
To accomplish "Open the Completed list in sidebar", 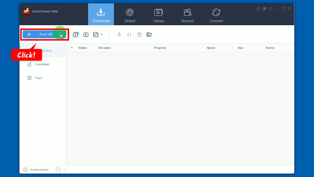I will 43,64.
